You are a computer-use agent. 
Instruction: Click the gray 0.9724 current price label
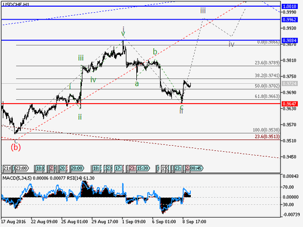tap(290, 84)
